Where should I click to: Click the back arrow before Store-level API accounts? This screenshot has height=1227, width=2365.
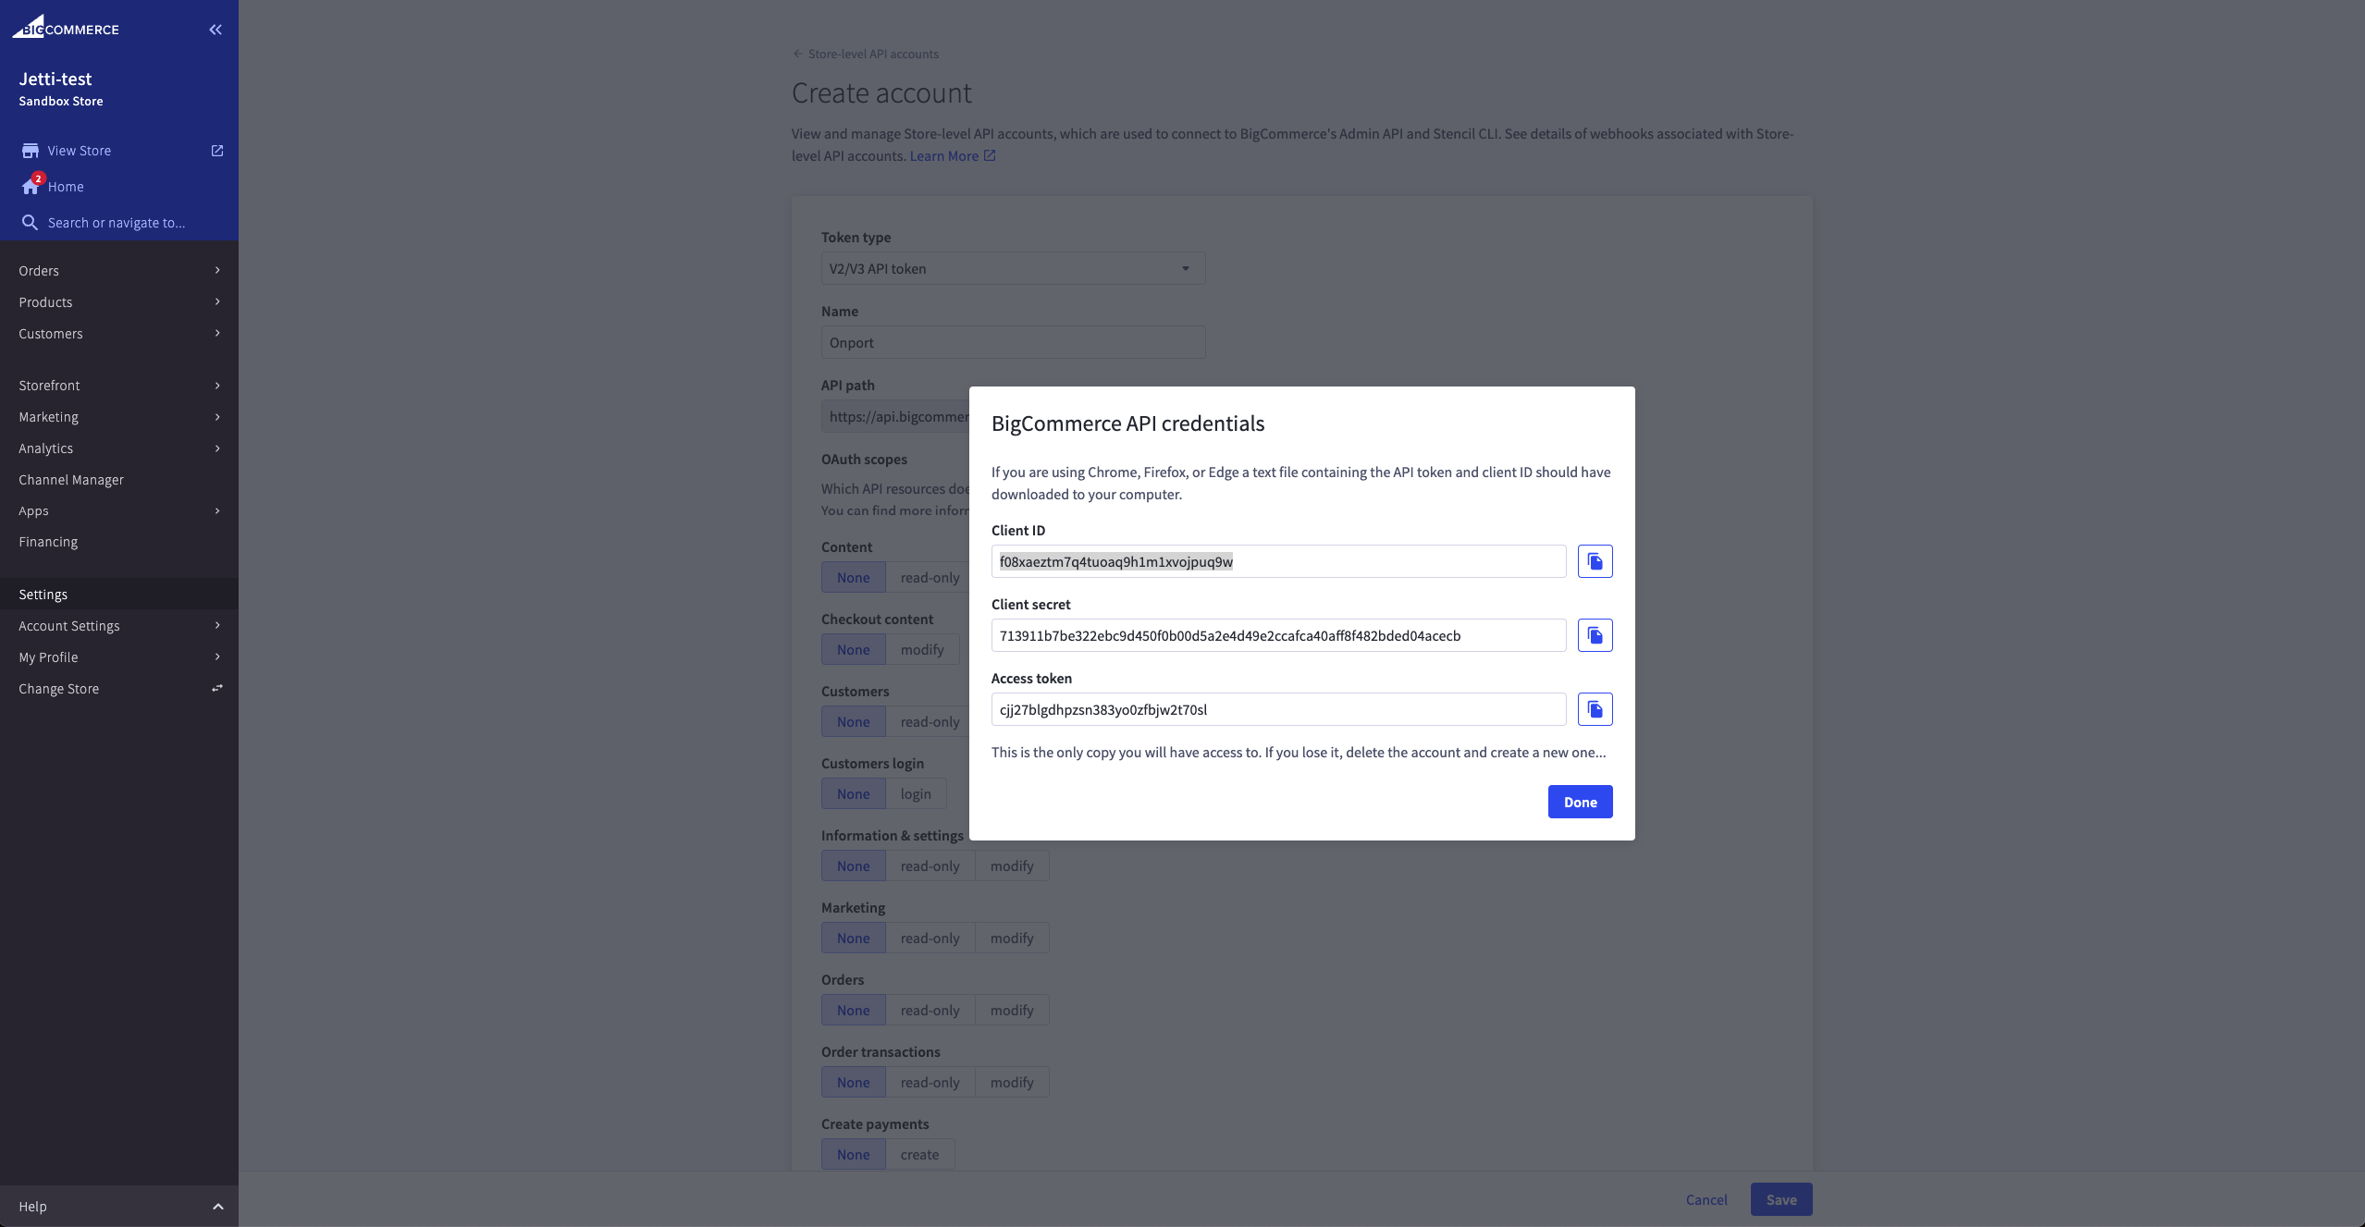tap(797, 54)
